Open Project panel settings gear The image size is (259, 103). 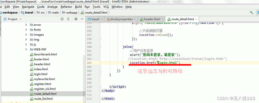point(76,19)
